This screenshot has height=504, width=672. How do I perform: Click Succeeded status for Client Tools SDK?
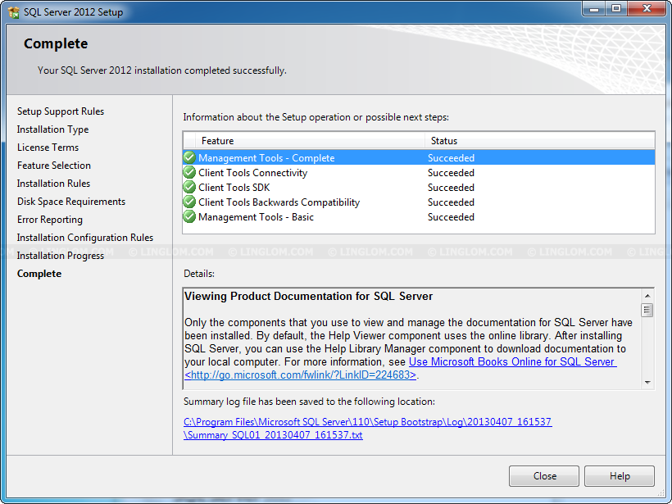coord(451,188)
